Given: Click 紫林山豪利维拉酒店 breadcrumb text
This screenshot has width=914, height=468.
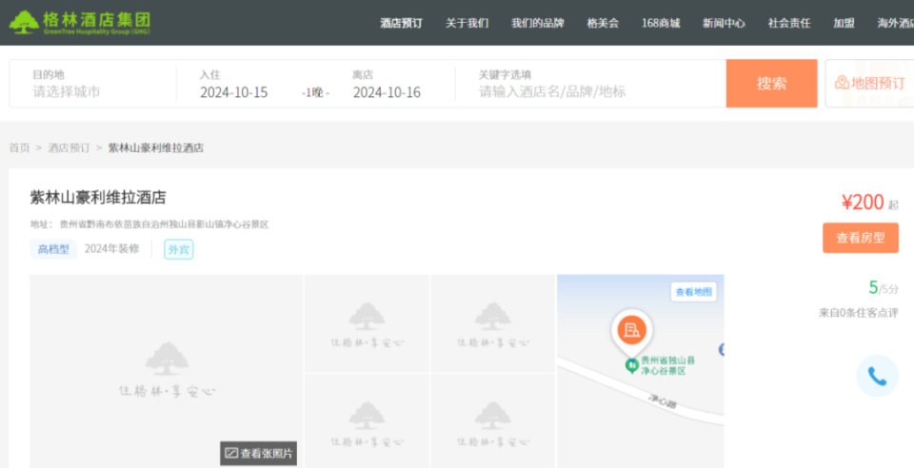Looking at the screenshot, I should pyautogui.click(x=155, y=147).
